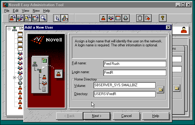Click the New Application toolbar icon
The image size is (195, 125).
click(118, 18)
